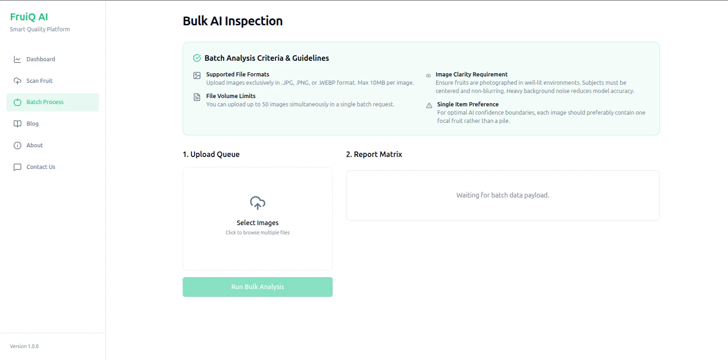Screen dimensions: 728x360
Task: Click Run Bulk Analysis button
Action: [258, 287]
